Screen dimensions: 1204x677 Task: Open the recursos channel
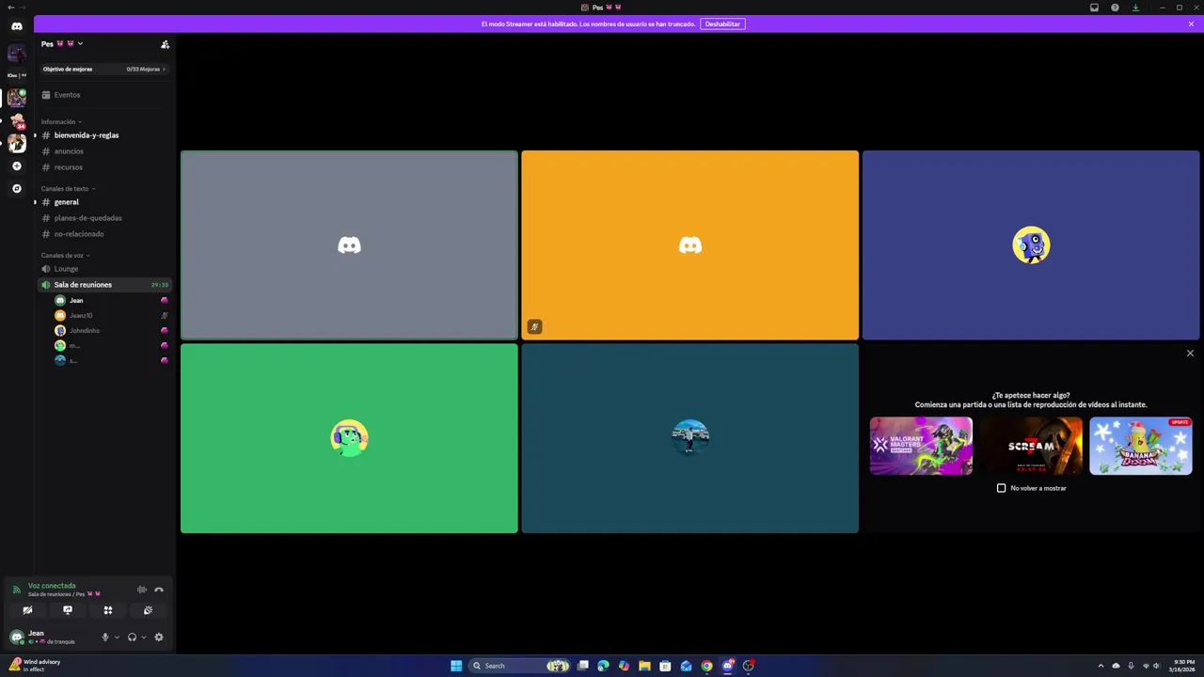[x=103, y=167]
